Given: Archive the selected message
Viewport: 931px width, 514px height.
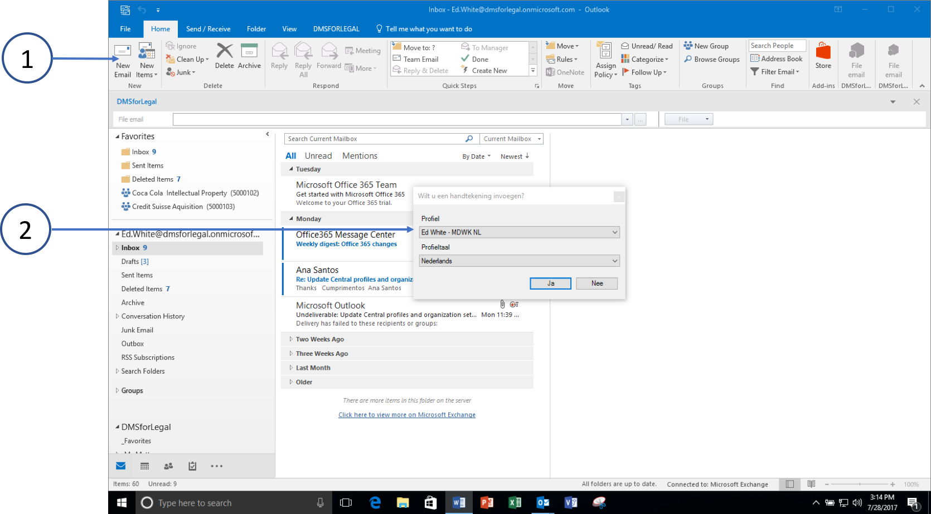Looking at the screenshot, I should click(x=249, y=56).
